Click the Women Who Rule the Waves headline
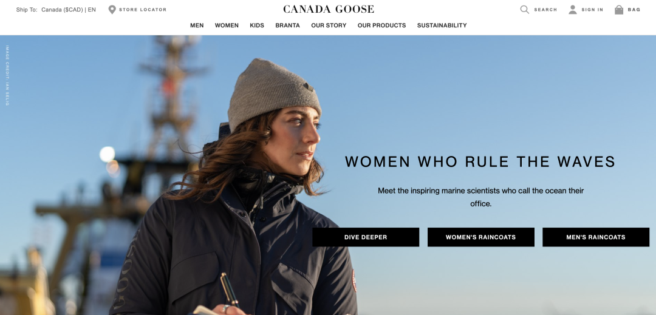The width and height of the screenshot is (656, 315). click(480, 161)
